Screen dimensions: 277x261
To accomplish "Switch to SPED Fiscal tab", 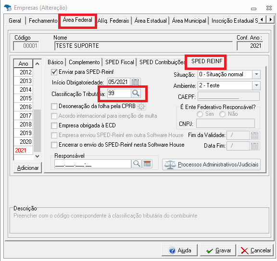I will point(120,62).
